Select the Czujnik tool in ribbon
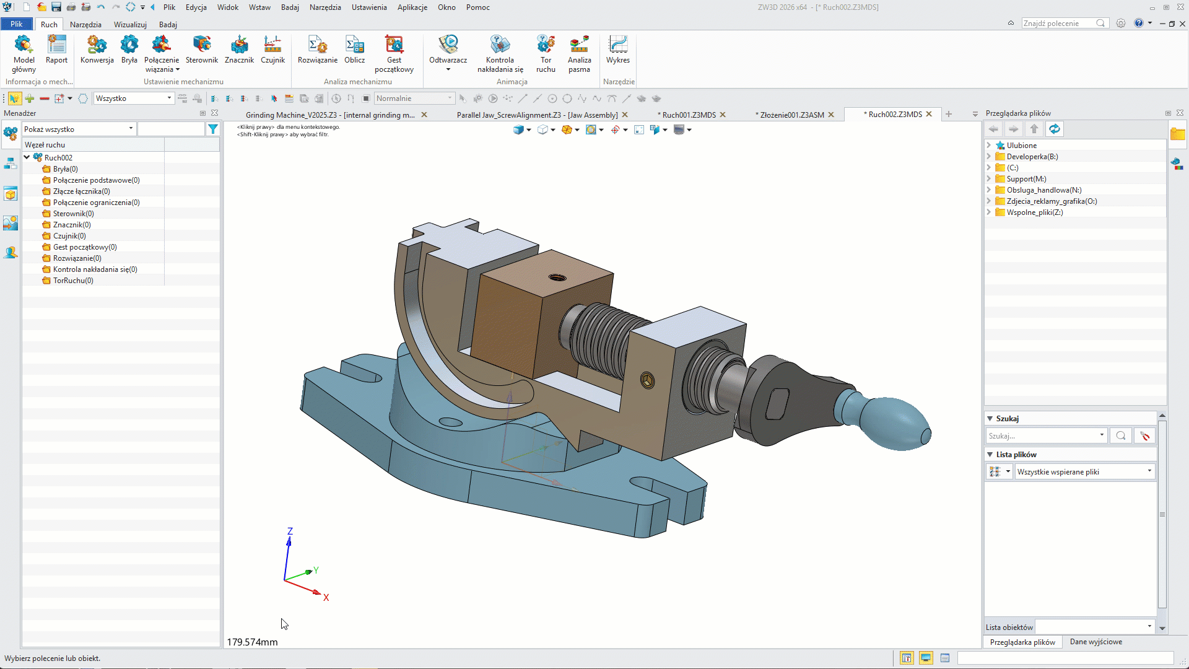The height and width of the screenshot is (669, 1189). pyautogui.click(x=272, y=50)
